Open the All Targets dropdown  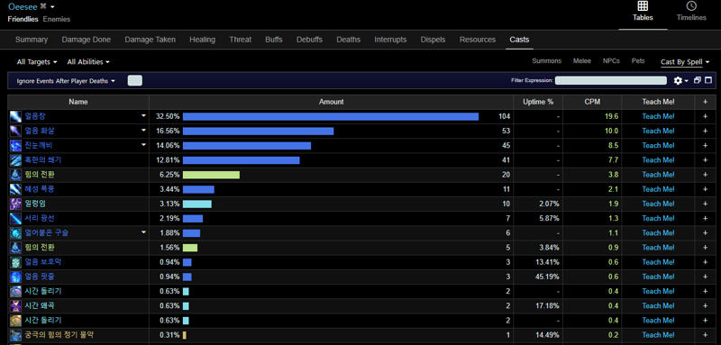pyautogui.click(x=37, y=62)
